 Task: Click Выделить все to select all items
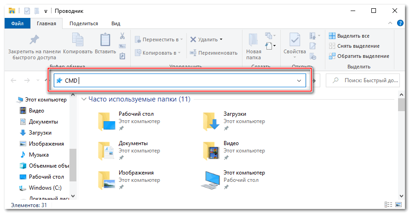[352, 36]
